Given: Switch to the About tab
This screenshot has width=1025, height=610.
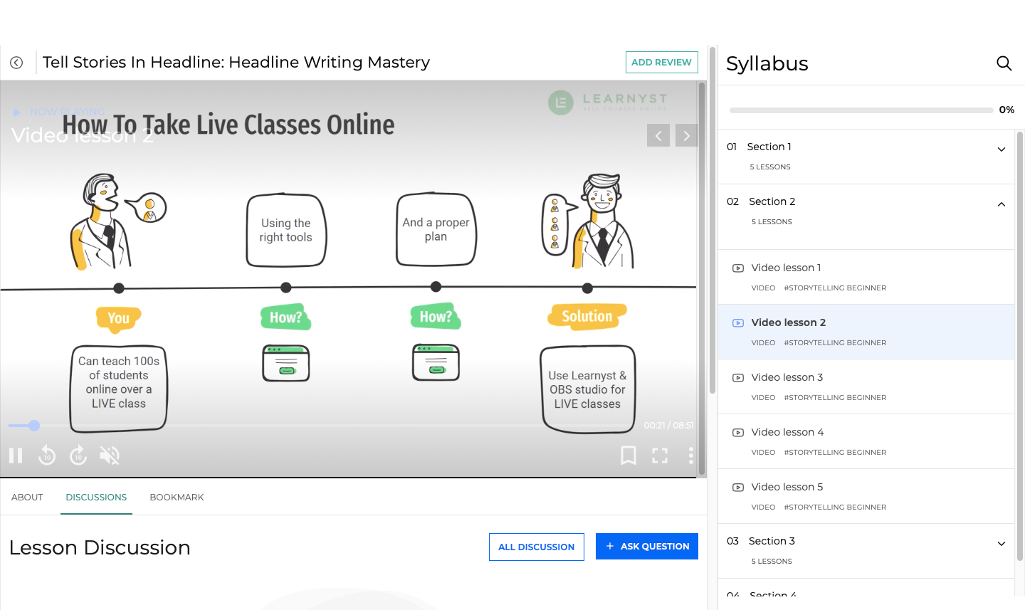Looking at the screenshot, I should [27, 498].
